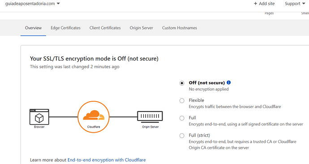Choose the Full encryption radio option

(182, 118)
